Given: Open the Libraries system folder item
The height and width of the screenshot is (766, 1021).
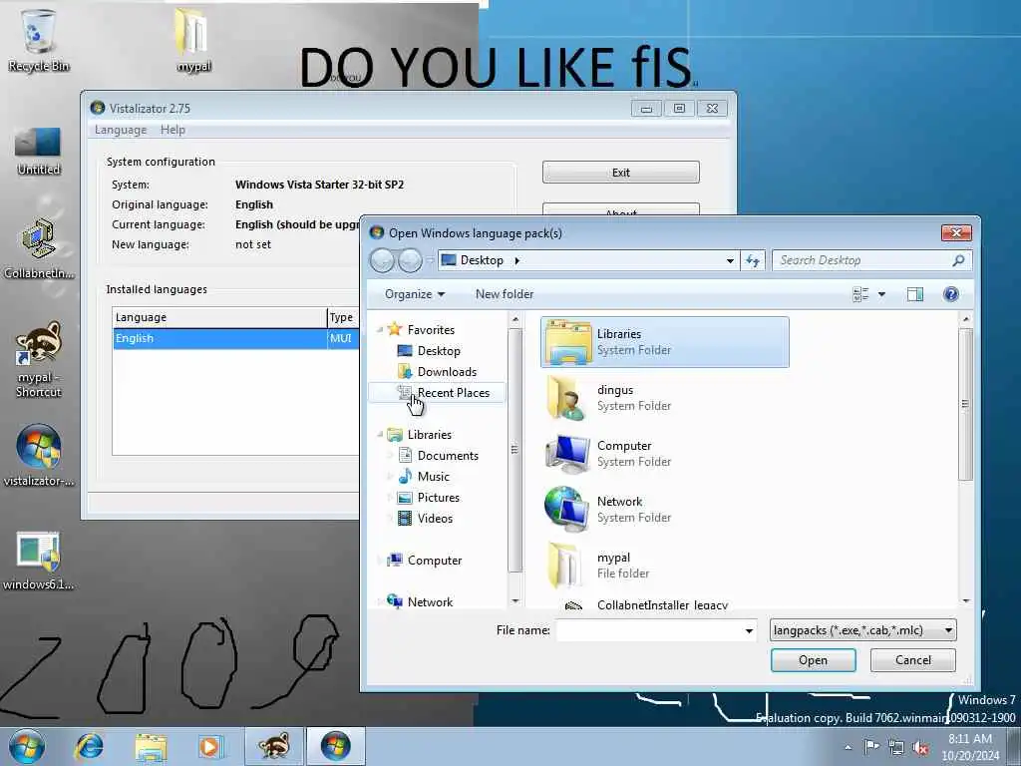Looking at the screenshot, I should 665,342.
